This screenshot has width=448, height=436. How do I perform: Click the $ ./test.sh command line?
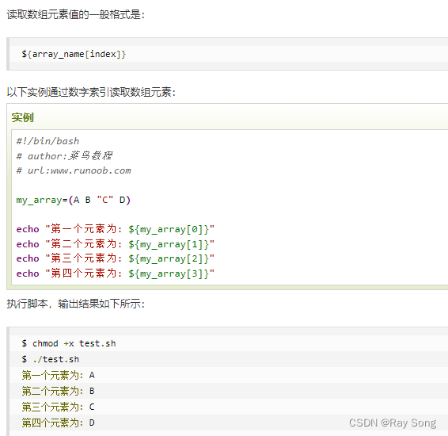(x=51, y=359)
